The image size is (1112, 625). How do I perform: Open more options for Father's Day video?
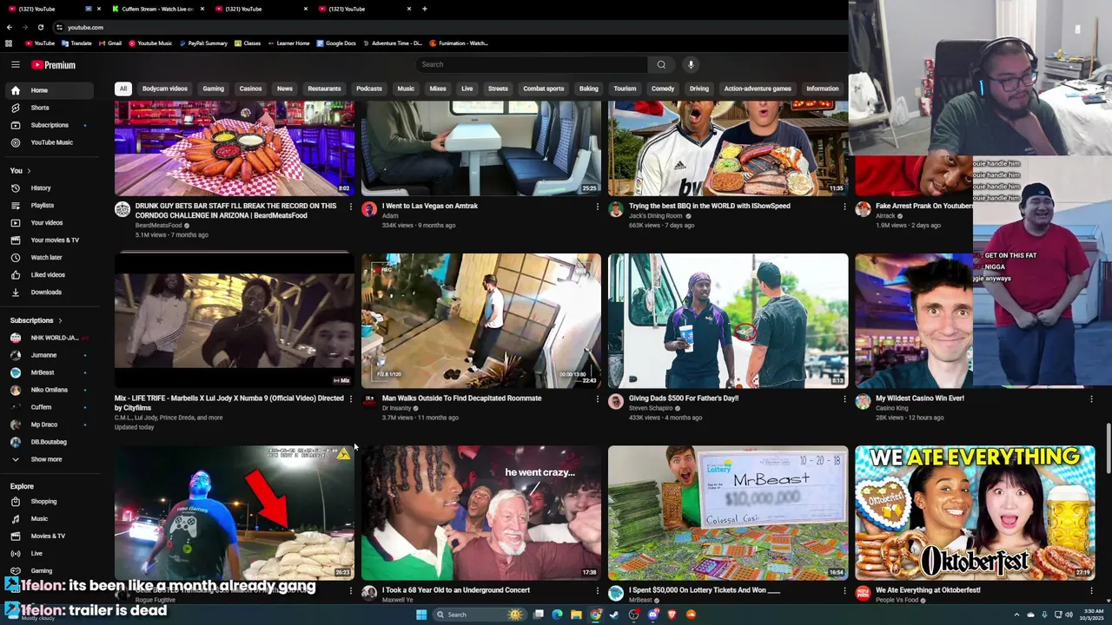[844, 399]
